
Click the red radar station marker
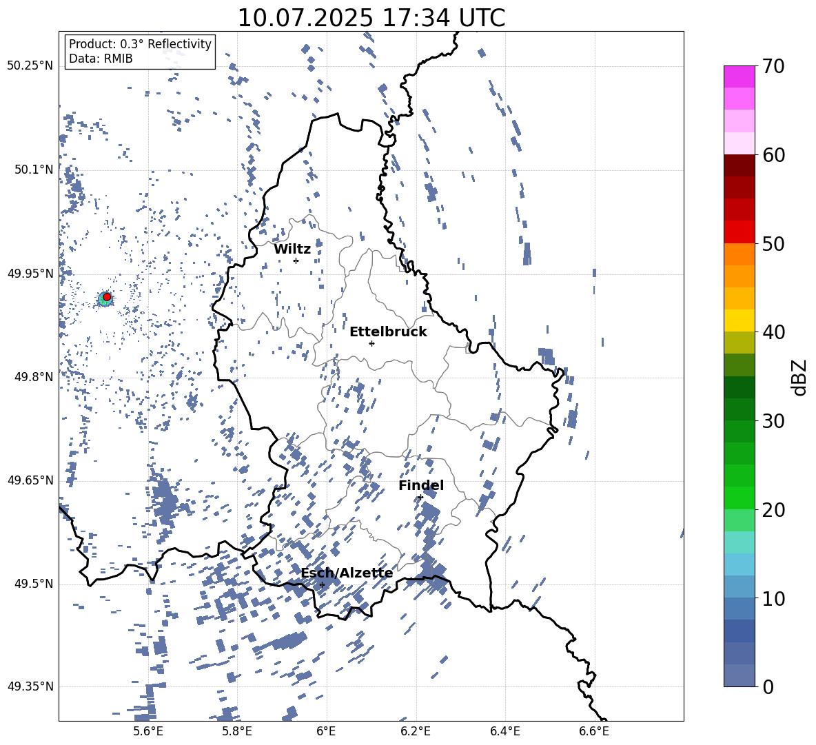coord(107,297)
